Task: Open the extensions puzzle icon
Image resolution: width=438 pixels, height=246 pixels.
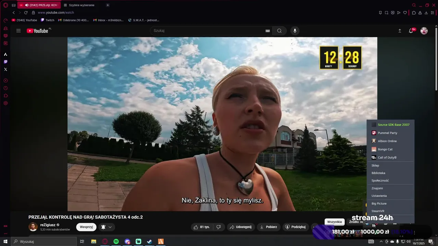Action: click(414, 13)
